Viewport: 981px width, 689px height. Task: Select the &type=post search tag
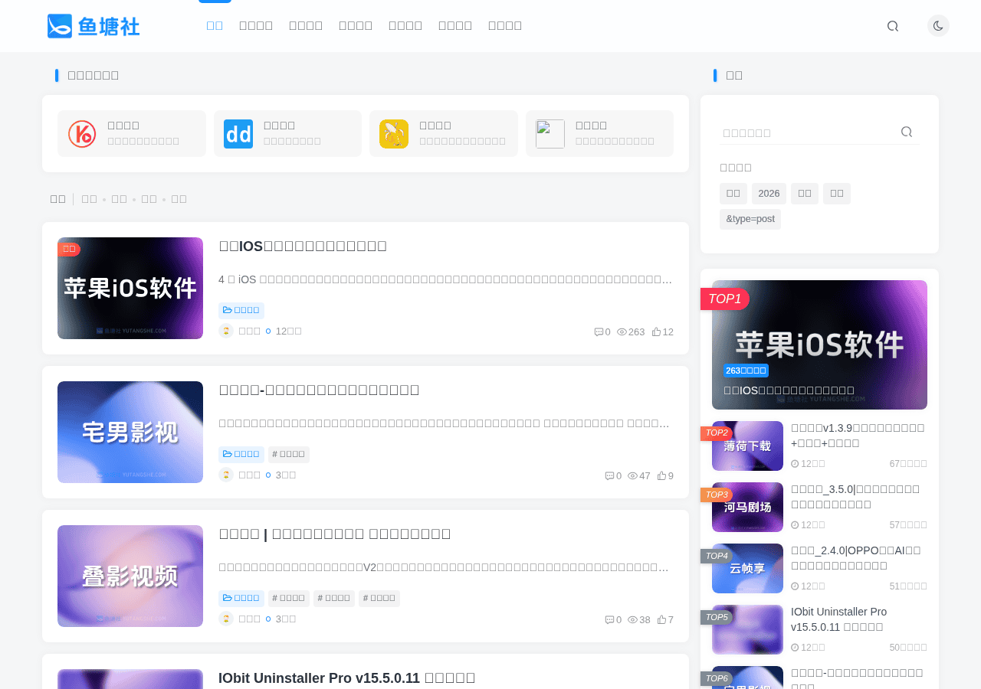(x=750, y=219)
